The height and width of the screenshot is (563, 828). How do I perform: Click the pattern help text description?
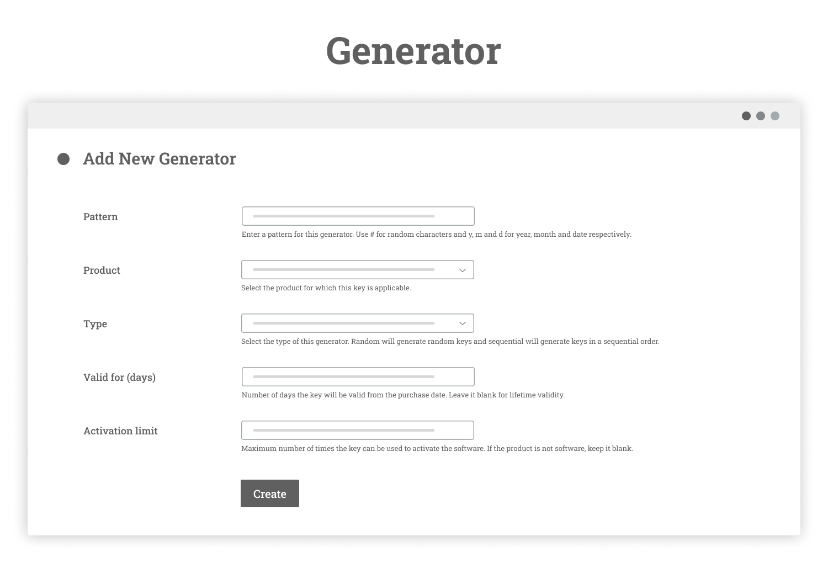[437, 235]
